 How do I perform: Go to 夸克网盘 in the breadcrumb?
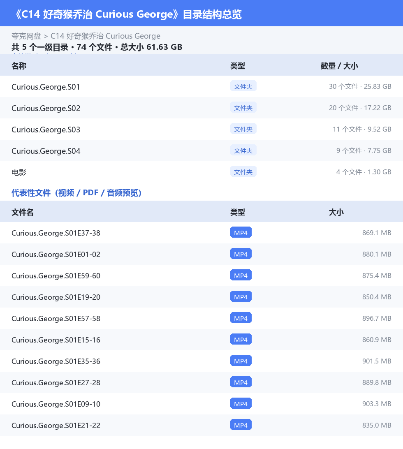click(26, 36)
